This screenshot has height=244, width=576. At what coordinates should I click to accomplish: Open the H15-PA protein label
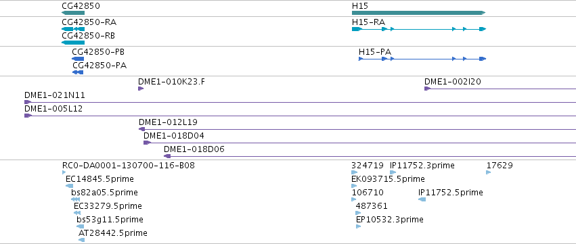click(375, 52)
